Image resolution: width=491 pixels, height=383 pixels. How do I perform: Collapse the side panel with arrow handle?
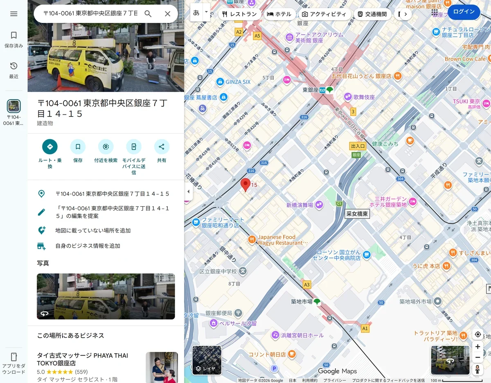pos(189,191)
